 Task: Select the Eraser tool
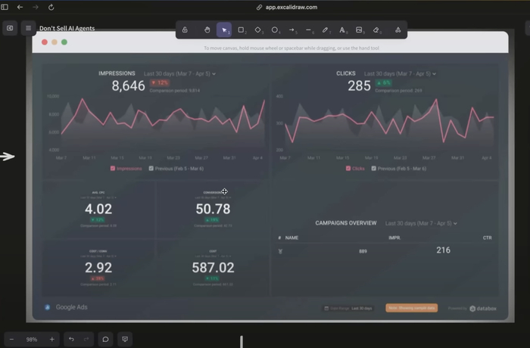tap(376, 30)
